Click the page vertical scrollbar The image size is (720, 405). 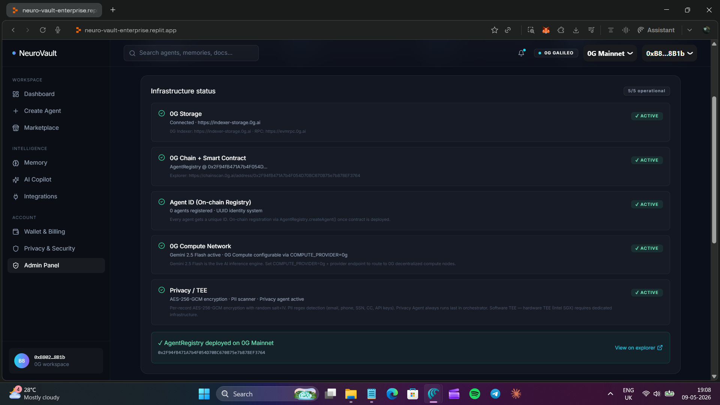pyautogui.click(x=714, y=169)
